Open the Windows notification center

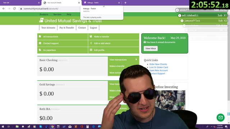(226, 126)
